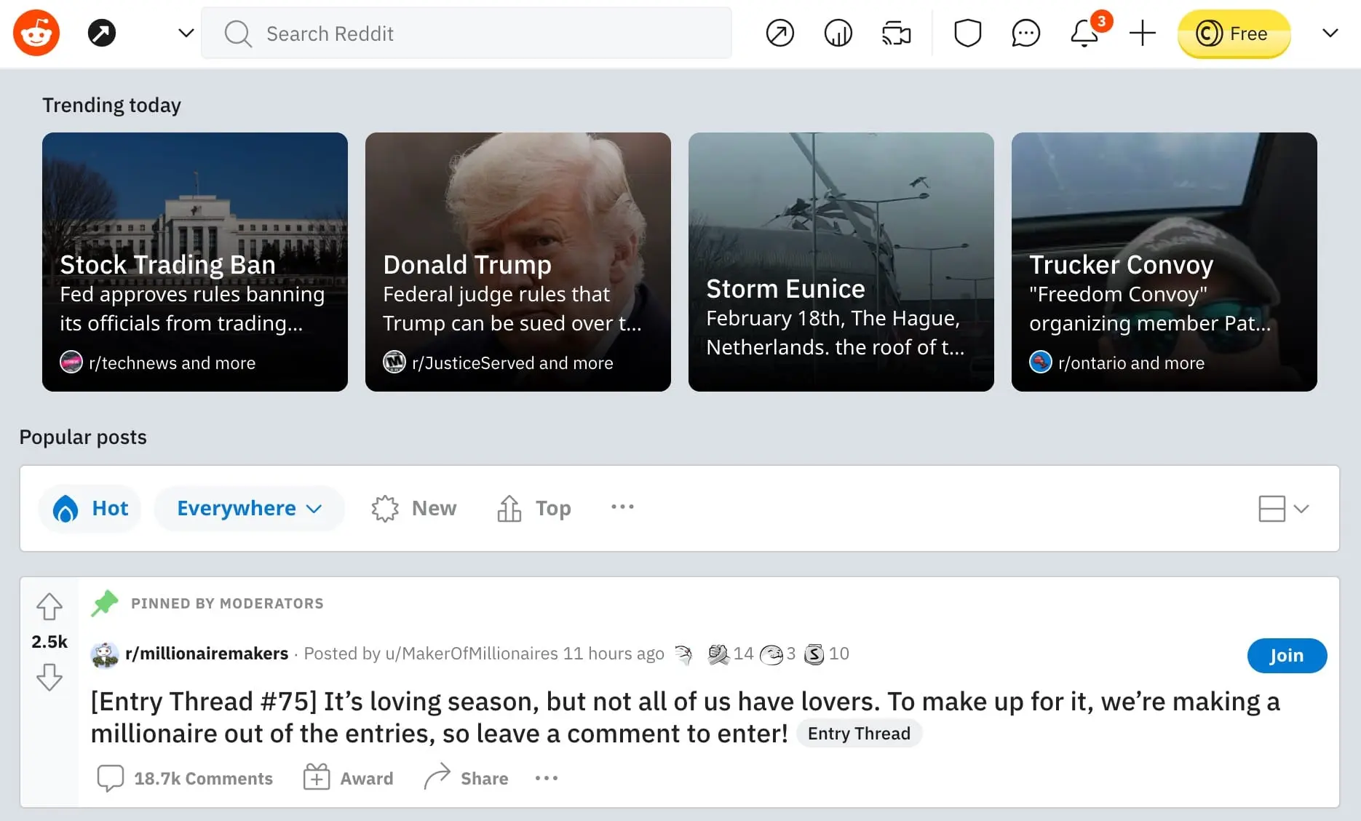Click the 2.5k vote score
Image resolution: width=1361 pixels, height=821 pixels.
tap(49, 641)
